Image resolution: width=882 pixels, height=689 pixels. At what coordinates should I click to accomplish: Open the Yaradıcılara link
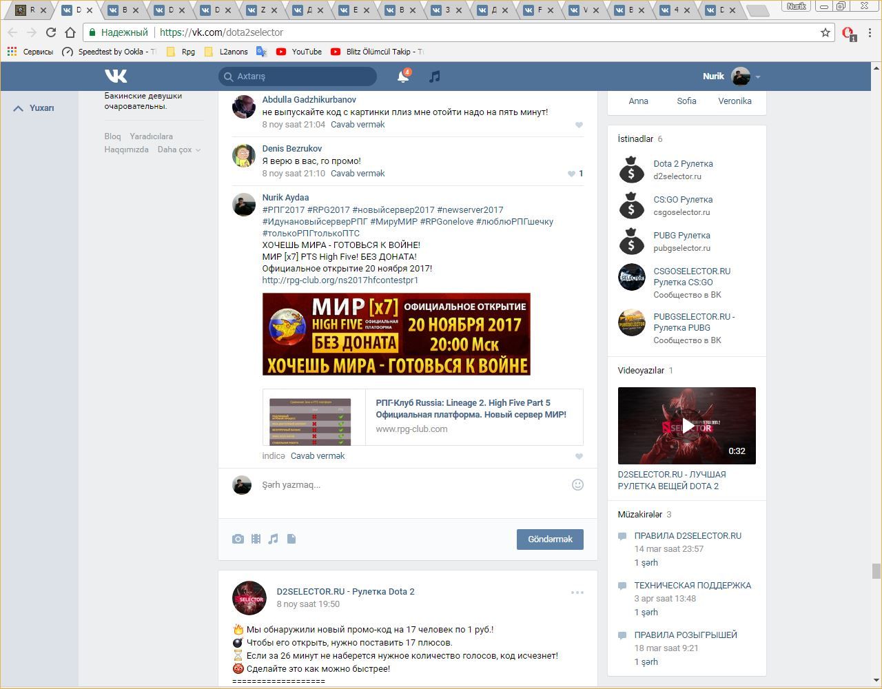pos(151,136)
